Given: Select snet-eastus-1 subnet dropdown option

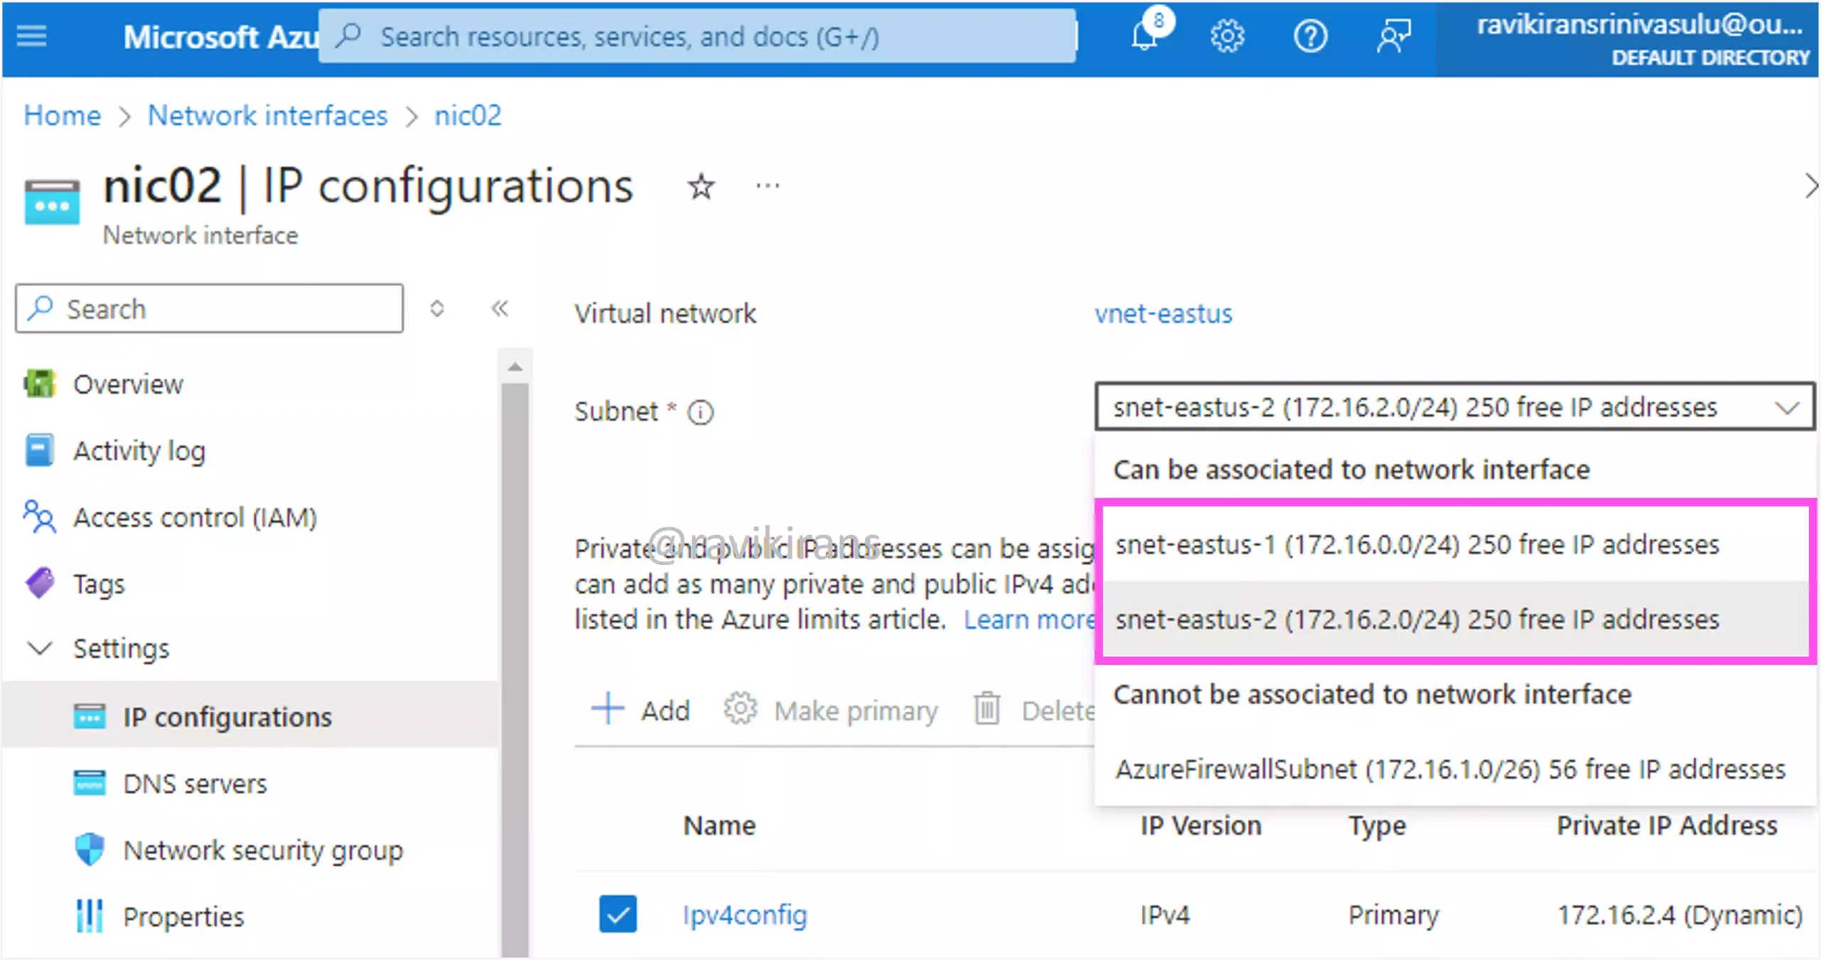Looking at the screenshot, I should 1416,543.
